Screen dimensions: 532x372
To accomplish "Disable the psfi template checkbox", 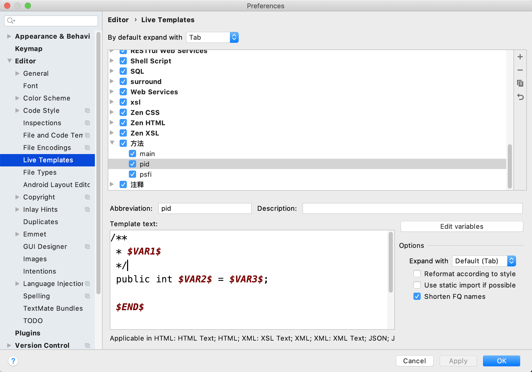I will click(132, 174).
